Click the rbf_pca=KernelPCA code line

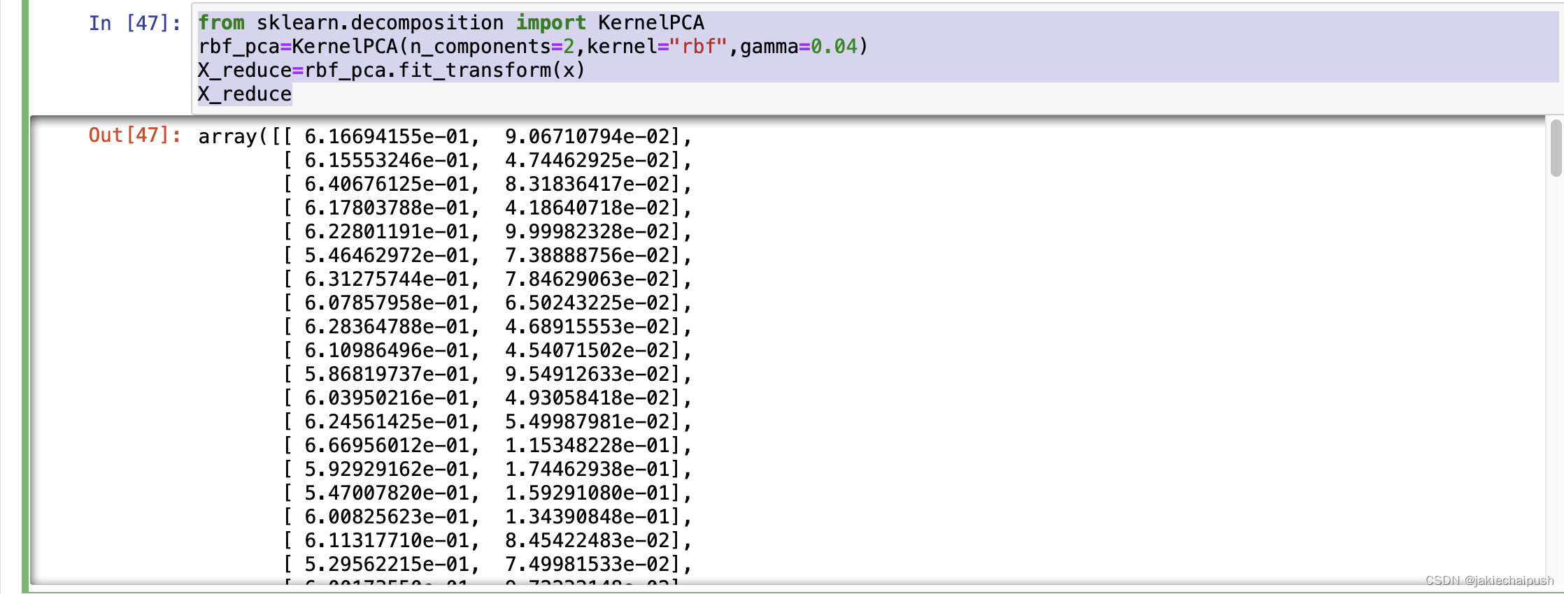[533, 47]
